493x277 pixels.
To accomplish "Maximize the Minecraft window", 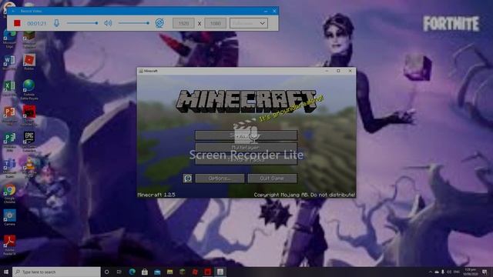I will point(338,71).
